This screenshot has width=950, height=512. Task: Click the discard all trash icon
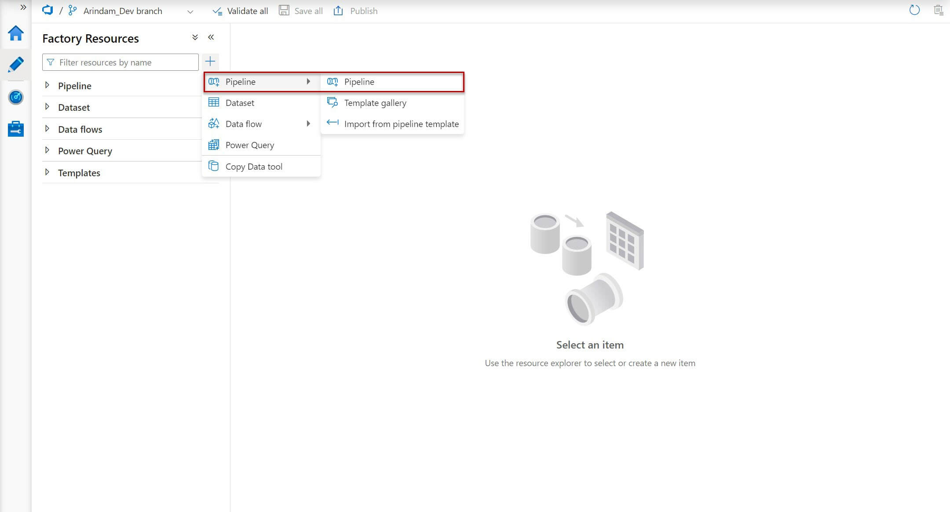coord(938,11)
